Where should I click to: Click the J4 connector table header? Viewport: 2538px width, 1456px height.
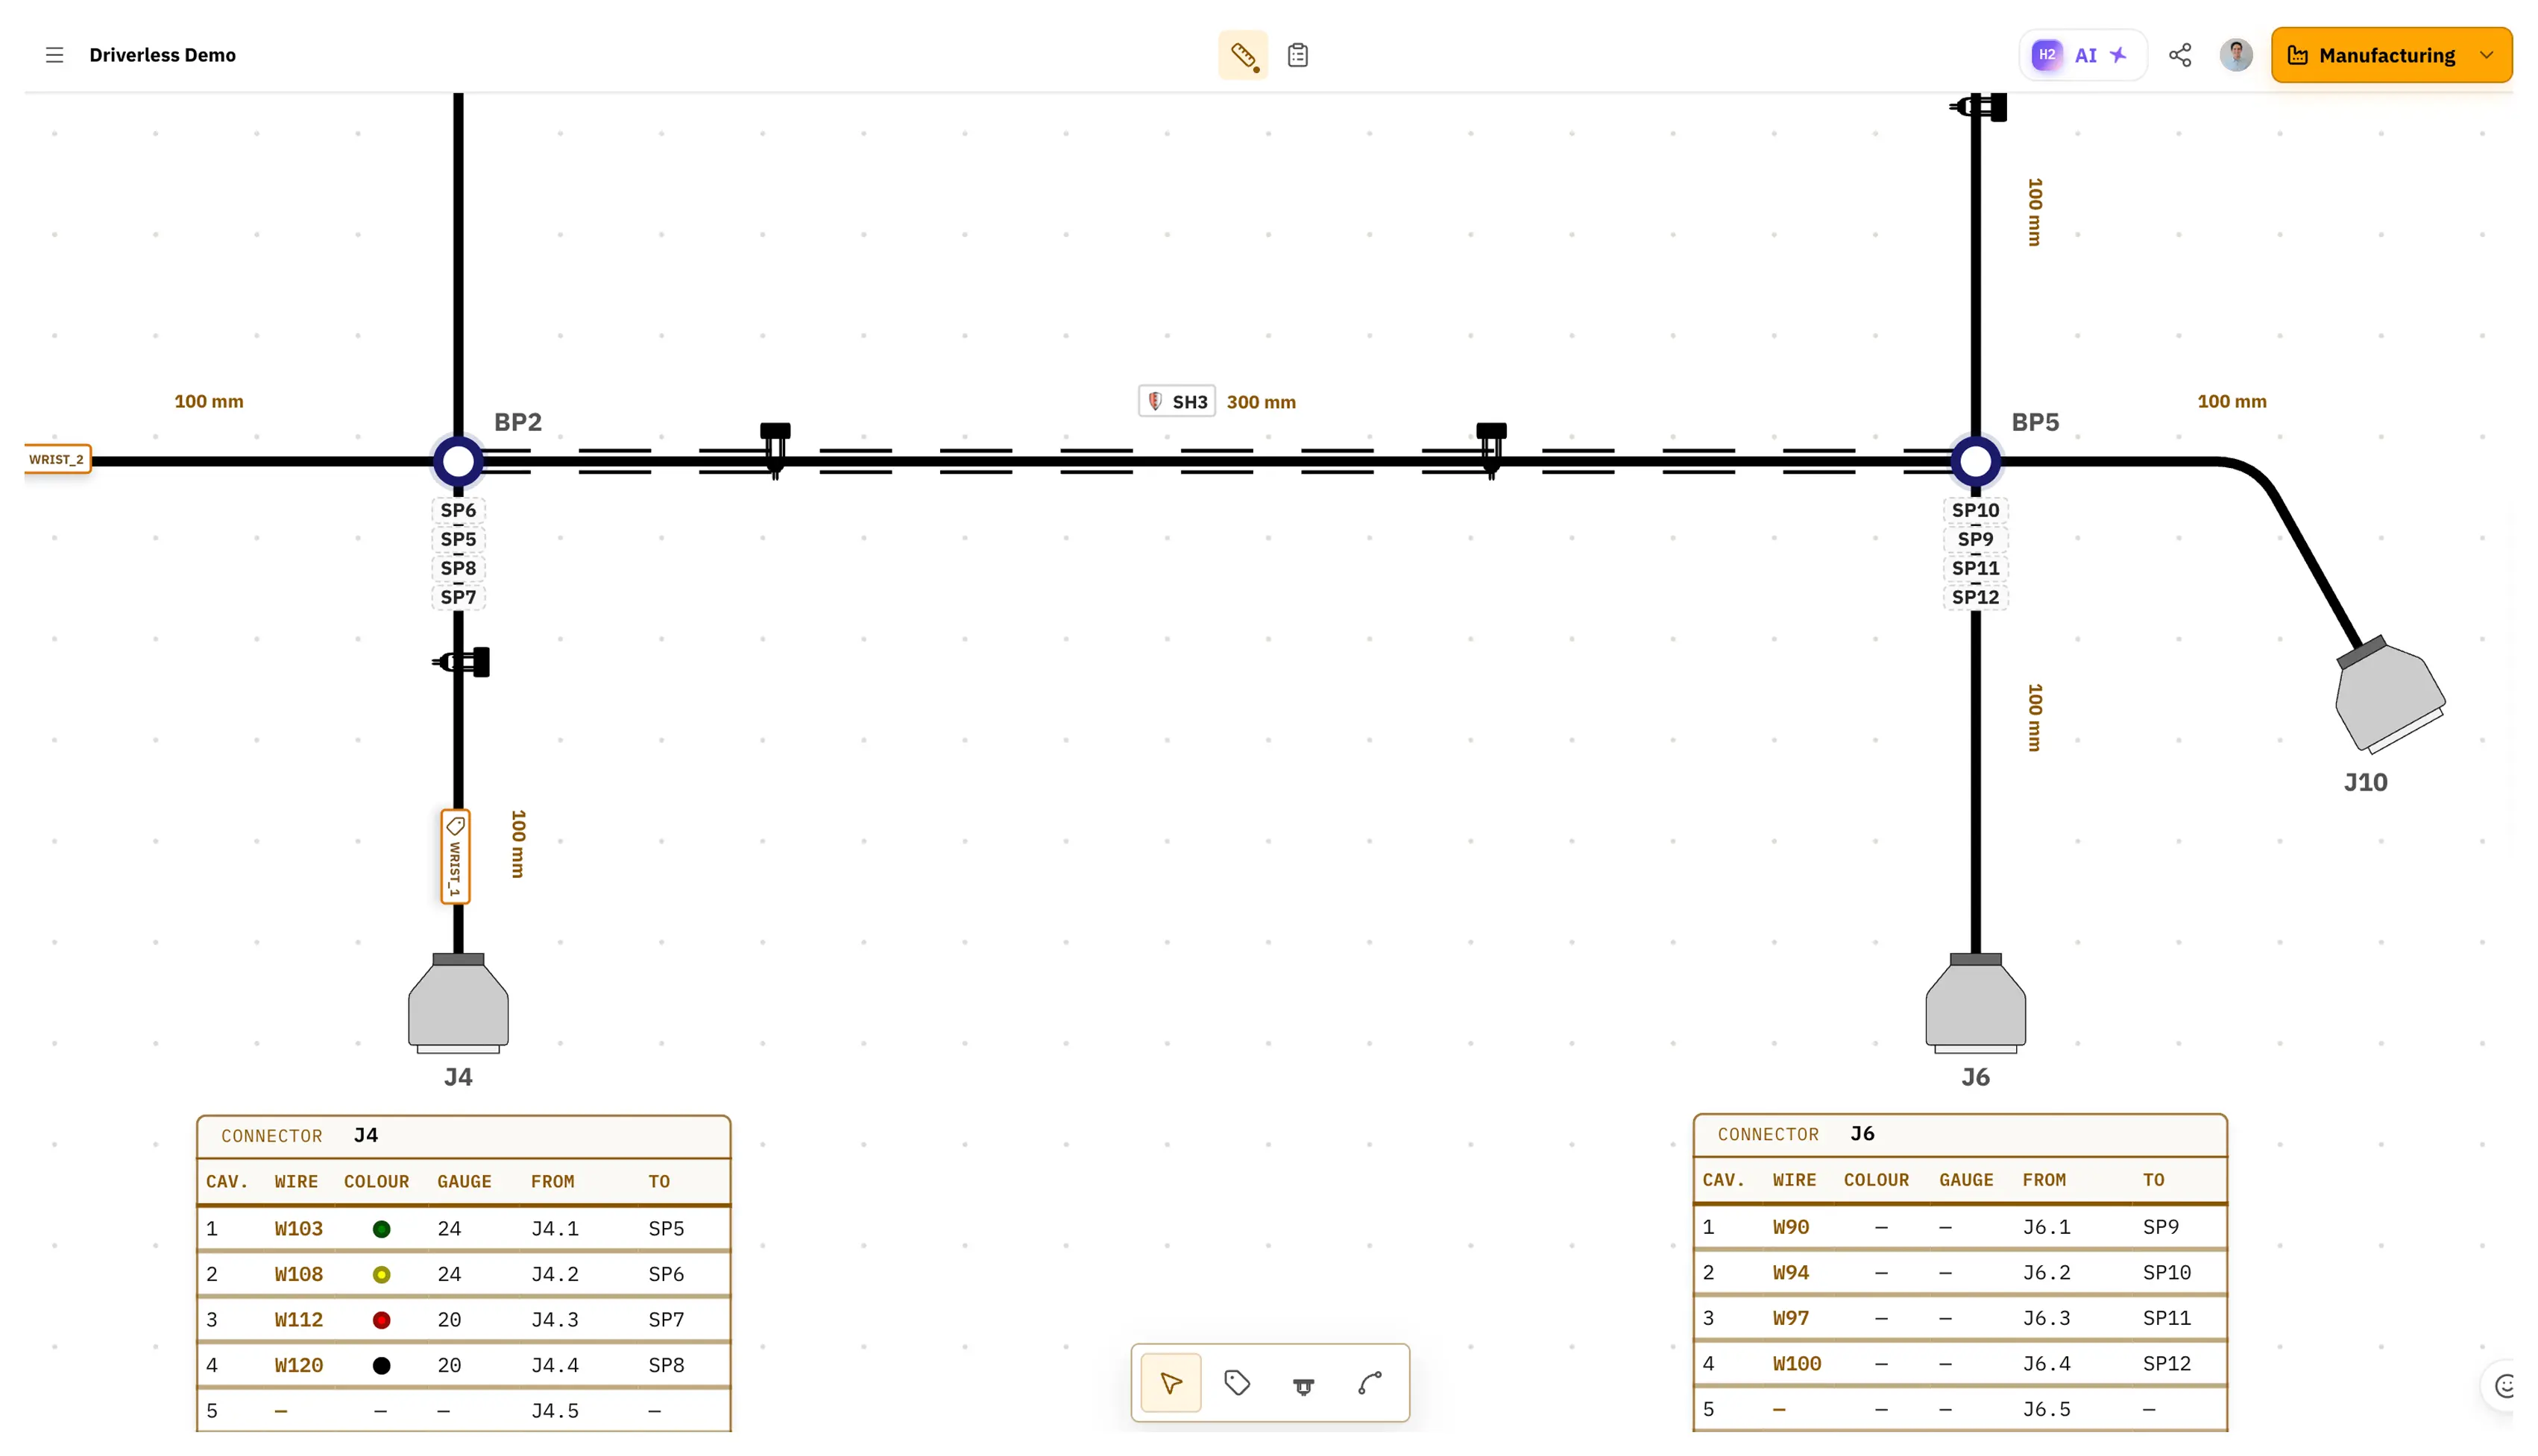[463, 1136]
